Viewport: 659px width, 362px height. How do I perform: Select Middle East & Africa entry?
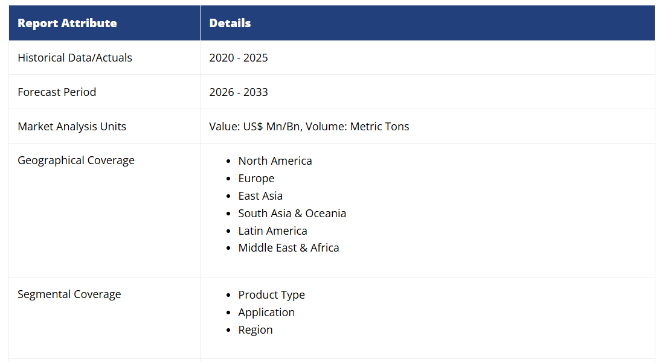[x=288, y=248]
